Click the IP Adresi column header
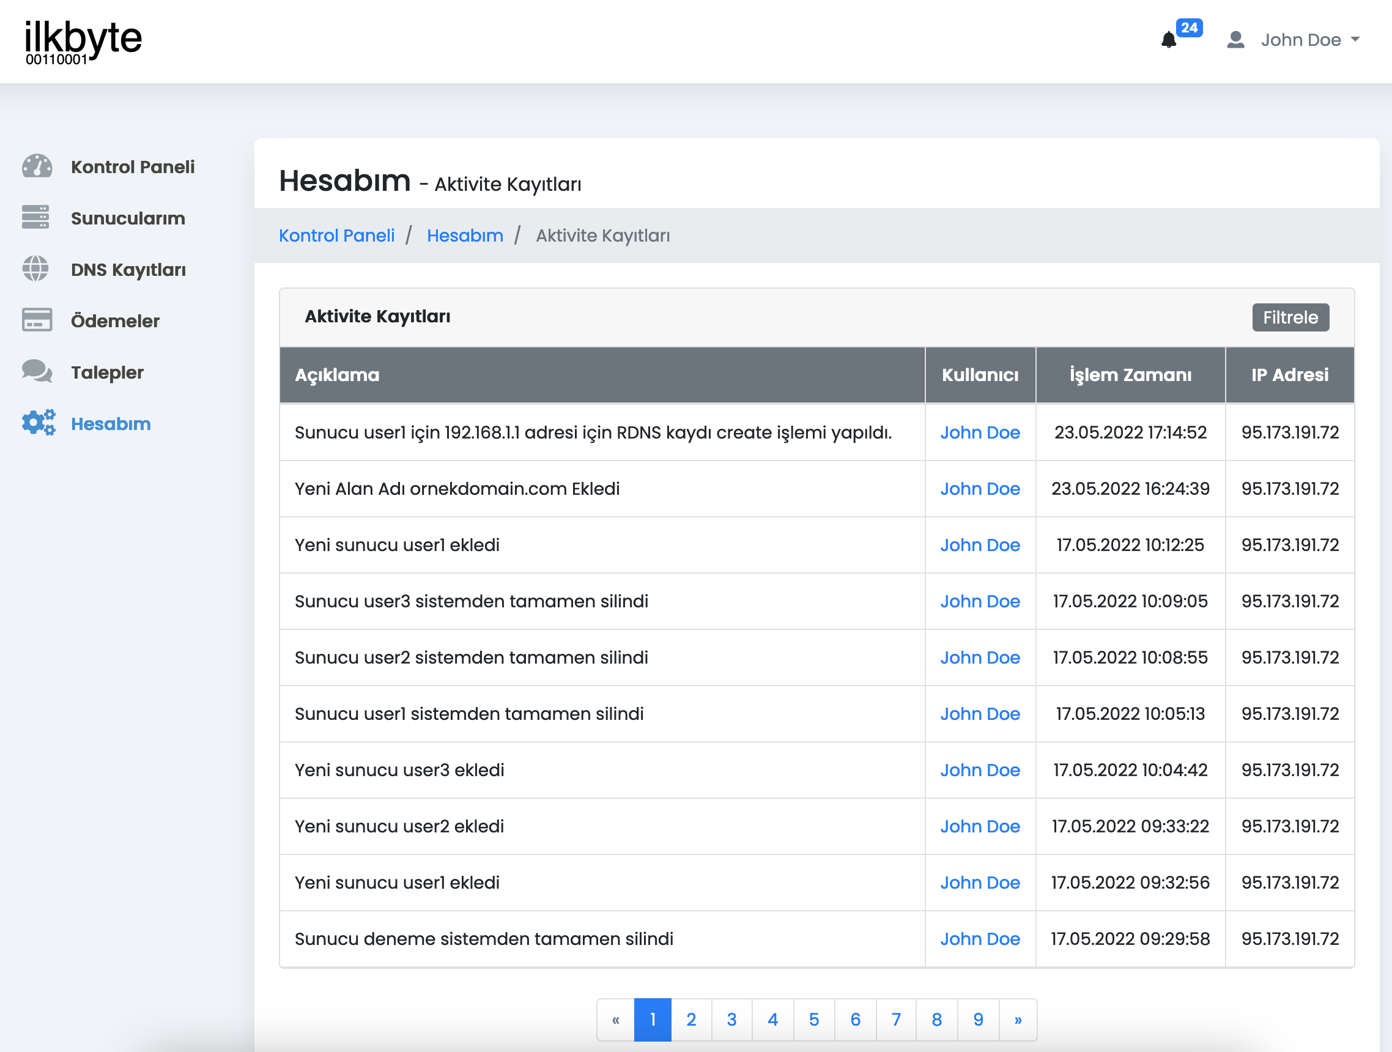 point(1289,375)
